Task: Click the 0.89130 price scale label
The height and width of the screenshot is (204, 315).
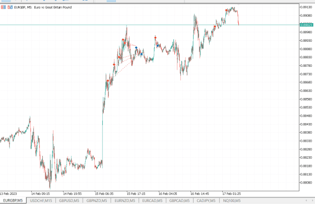Action: click(x=307, y=7)
